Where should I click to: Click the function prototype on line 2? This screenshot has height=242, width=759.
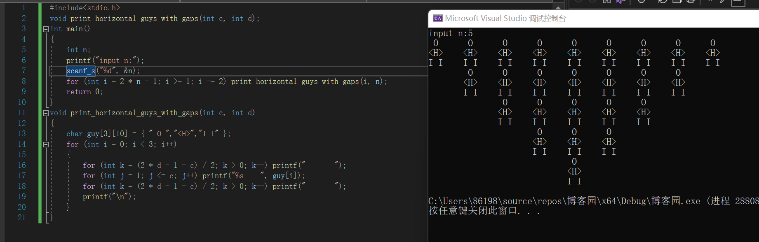click(155, 19)
